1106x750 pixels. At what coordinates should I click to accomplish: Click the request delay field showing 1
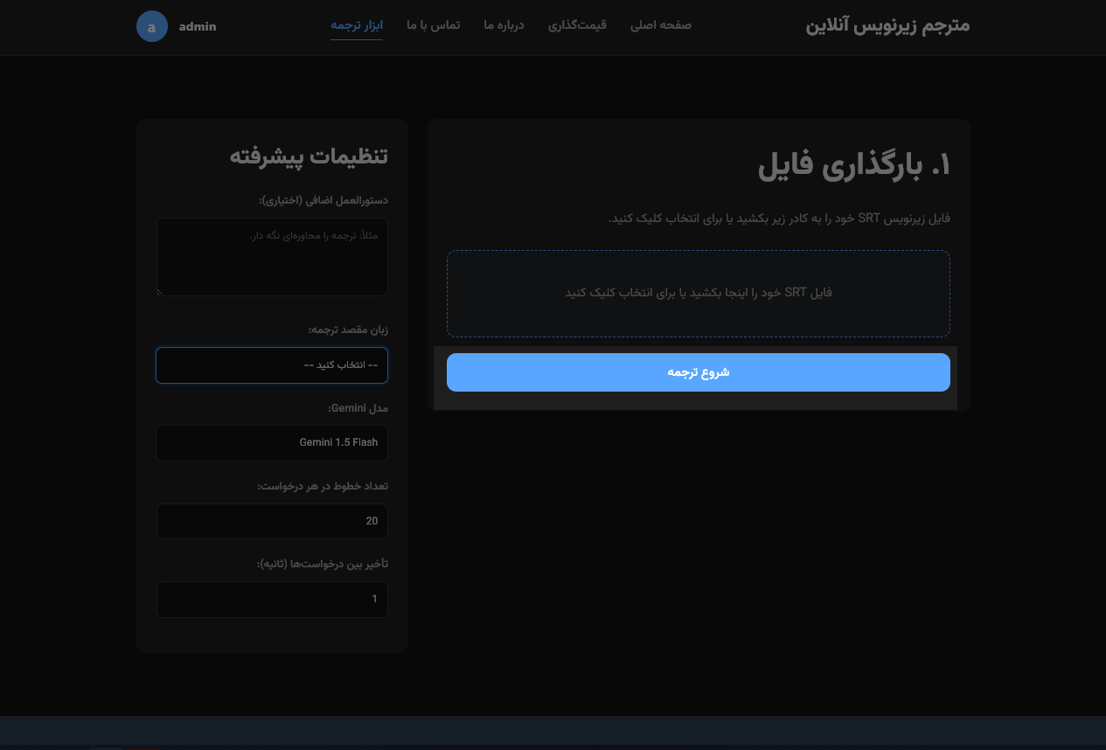pyautogui.click(x=272, y=600)
